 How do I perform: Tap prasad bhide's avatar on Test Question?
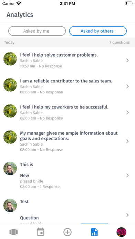(x=10, y=205)
